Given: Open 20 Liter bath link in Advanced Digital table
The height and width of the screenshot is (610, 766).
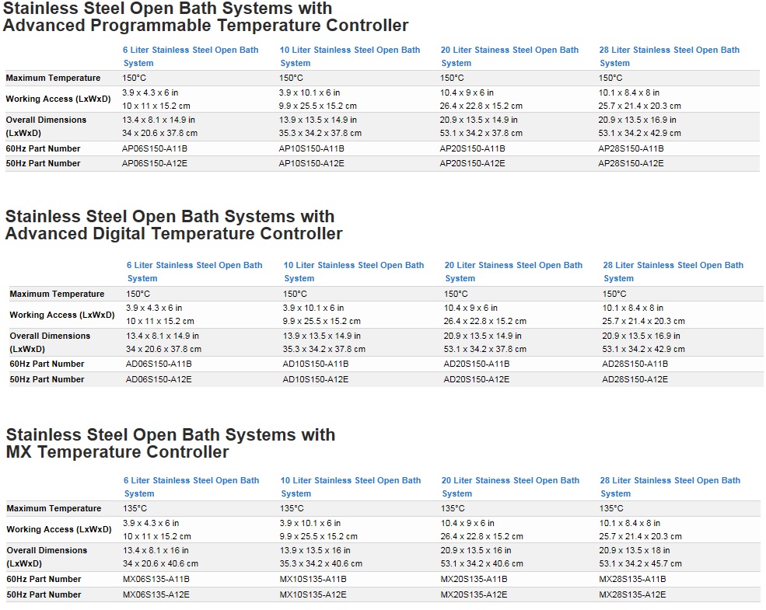Looking at the screenshot, I should [513, 272].
